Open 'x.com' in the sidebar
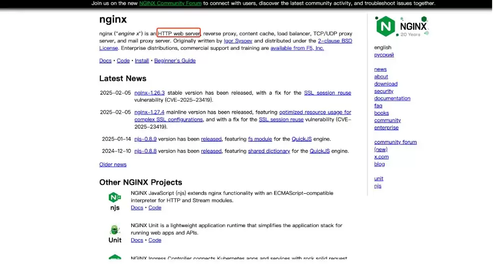The height and width of the screenshot is (268, 494). [381, 156]
